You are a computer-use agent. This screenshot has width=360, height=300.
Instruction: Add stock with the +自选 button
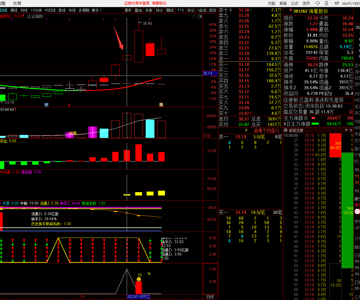pos(202,10)
